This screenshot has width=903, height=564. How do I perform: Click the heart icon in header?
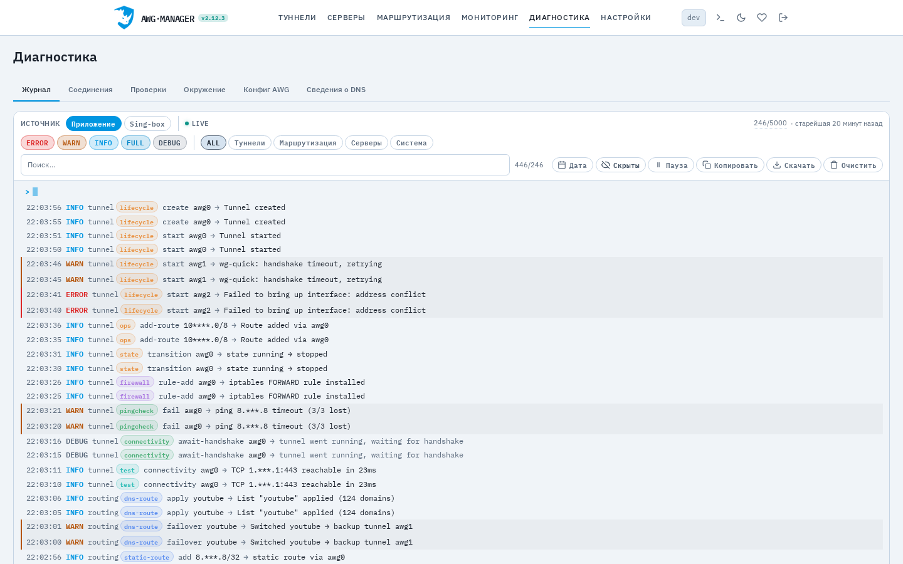[762, 18]
